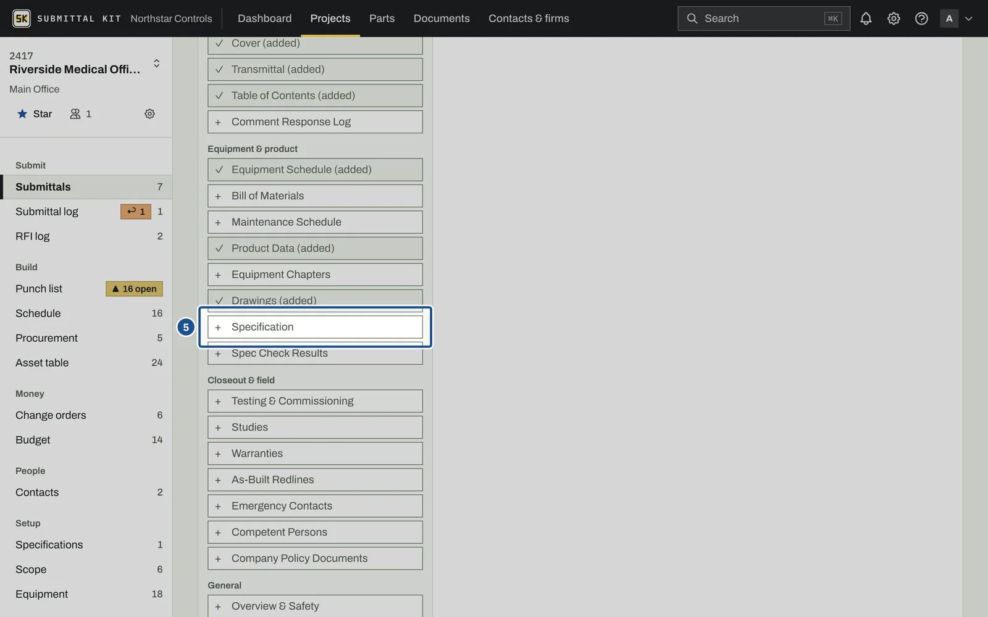Open the help question mark icon
This screenshot has height=617, width=988.
coord(921,19)
